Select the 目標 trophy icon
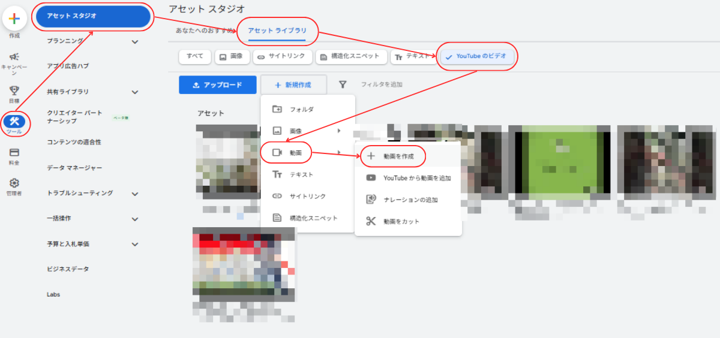Image resolution: width=720 pixels, height=338 pixels. (x=14, y=90)
